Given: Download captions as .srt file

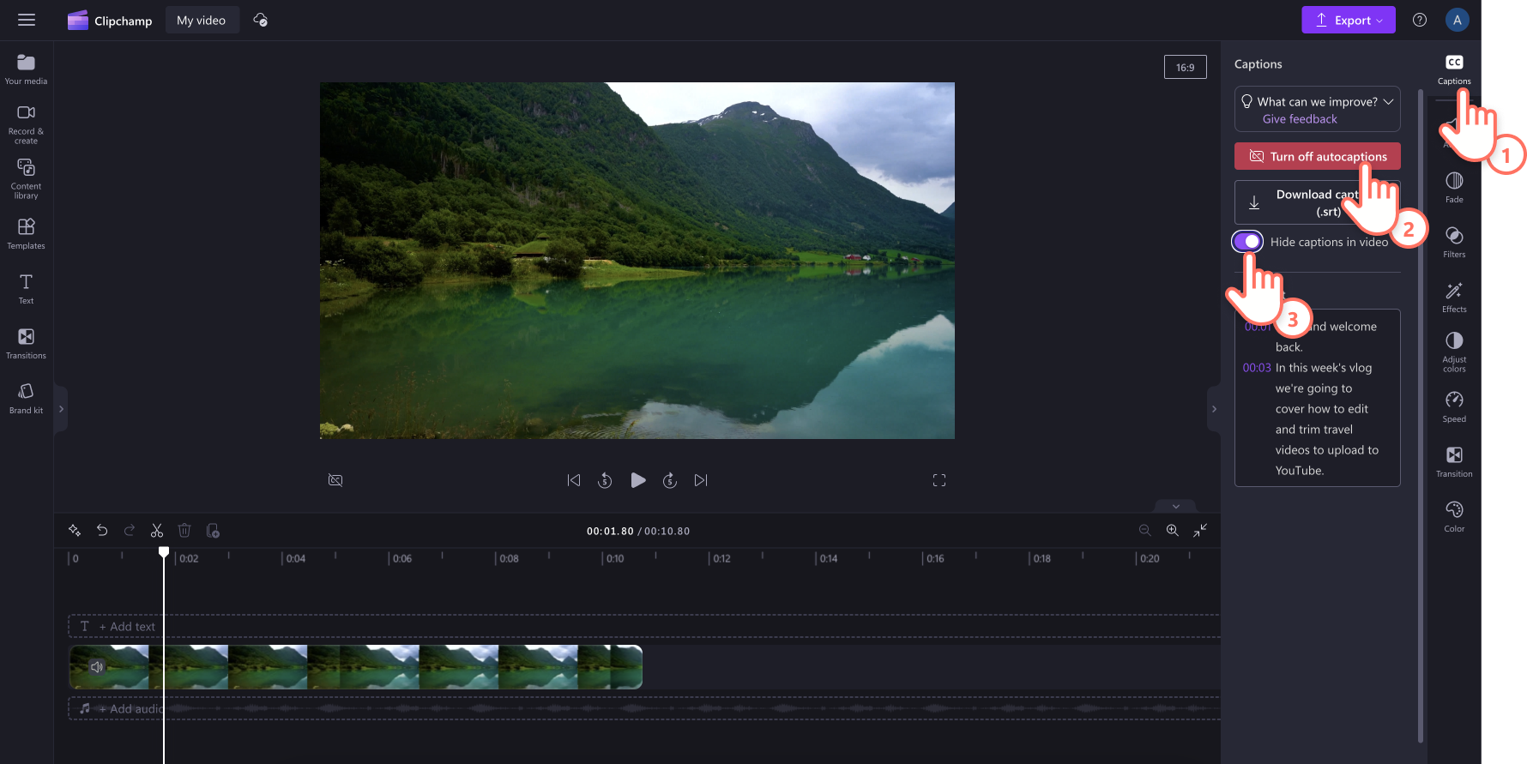Looking at the screenshot, I should [x=1317, y=202].
